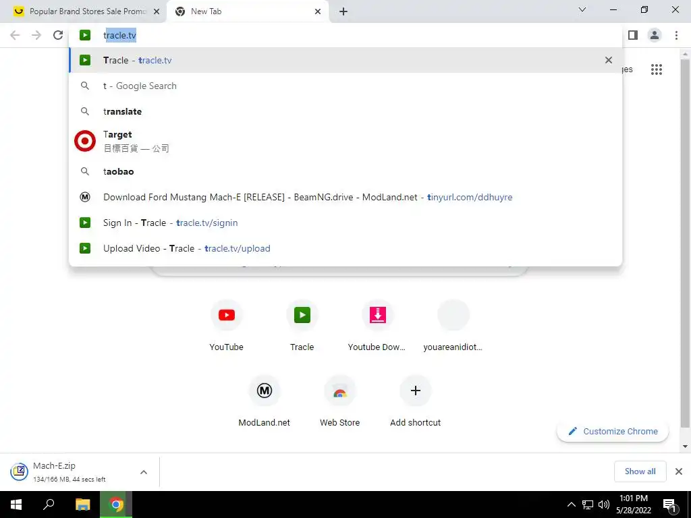
Task: Click the Mach-E.zip download item
Action: click(70, 471)
